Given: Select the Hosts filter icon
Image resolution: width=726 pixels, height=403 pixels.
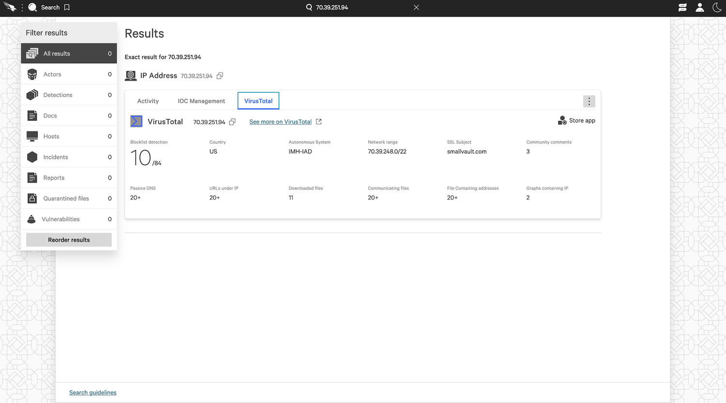Looking at the screenshot, I should click(32, 136).
